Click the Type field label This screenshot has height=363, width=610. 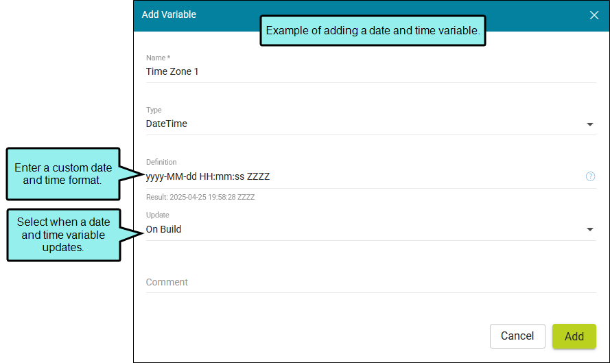154,110
